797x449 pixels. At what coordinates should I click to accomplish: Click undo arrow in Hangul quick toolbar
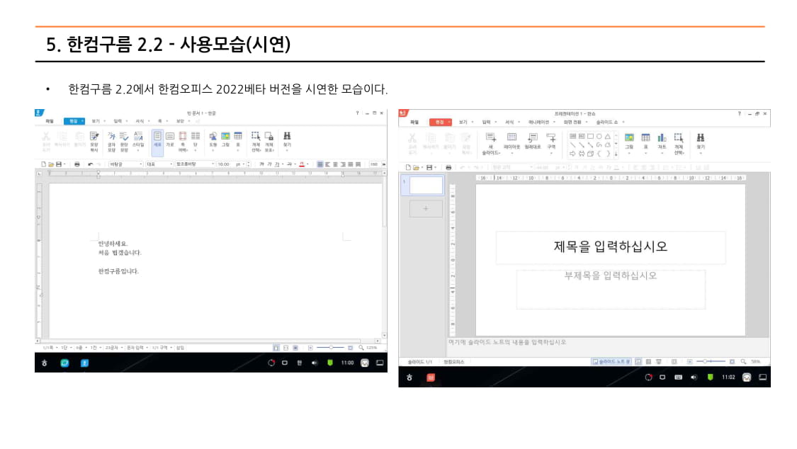(90, 164)
